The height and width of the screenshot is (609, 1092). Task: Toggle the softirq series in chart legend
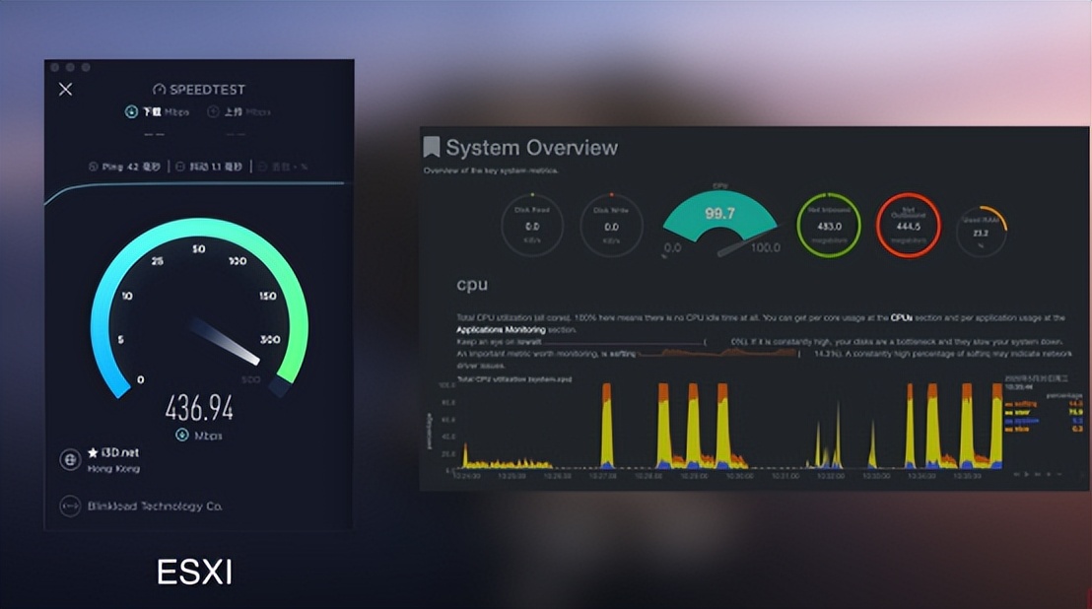coord(1022,404)
